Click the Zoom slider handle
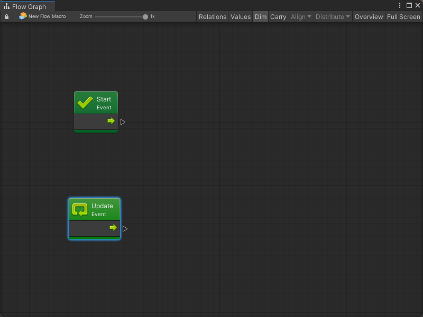Viewport: 423px width, 317px height. (145, 17)
